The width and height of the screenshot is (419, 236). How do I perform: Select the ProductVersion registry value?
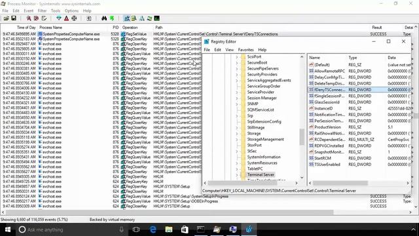[327, 127]
